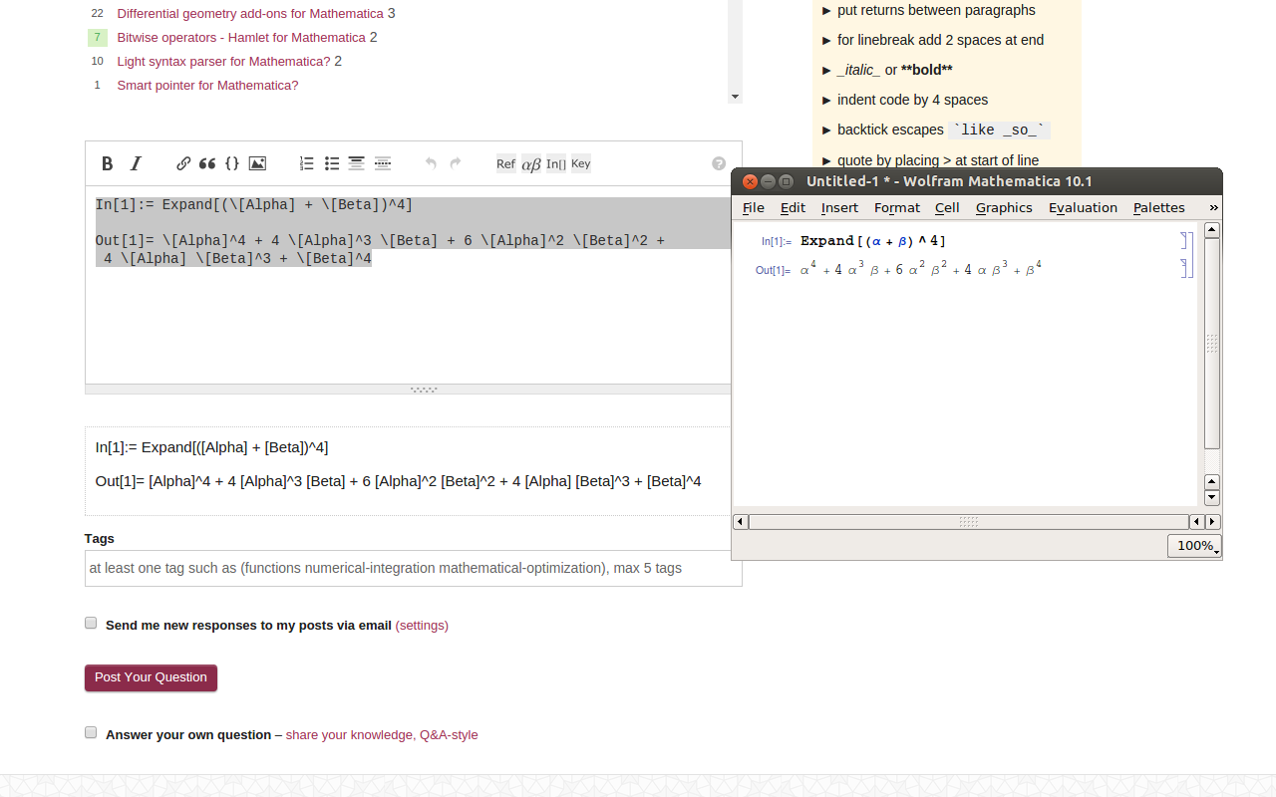
Task: Check the Answer your own question box
Action: coord(91,732)
